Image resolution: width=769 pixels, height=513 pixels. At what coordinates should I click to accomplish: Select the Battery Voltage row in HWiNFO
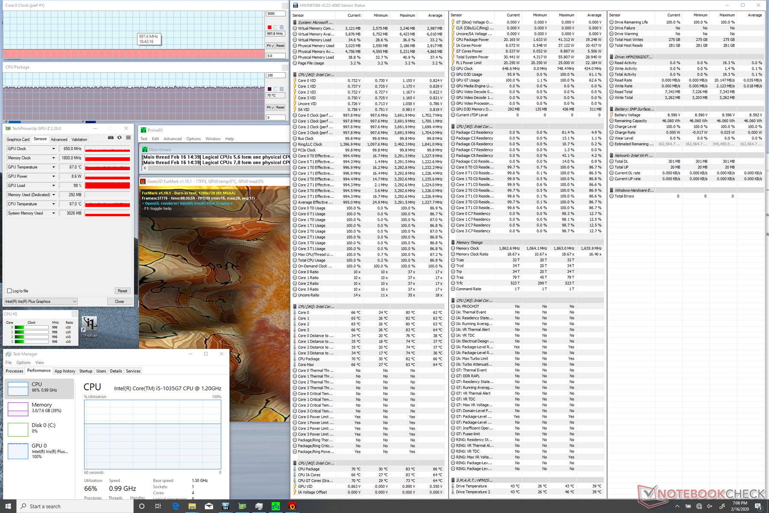(686, 115)
